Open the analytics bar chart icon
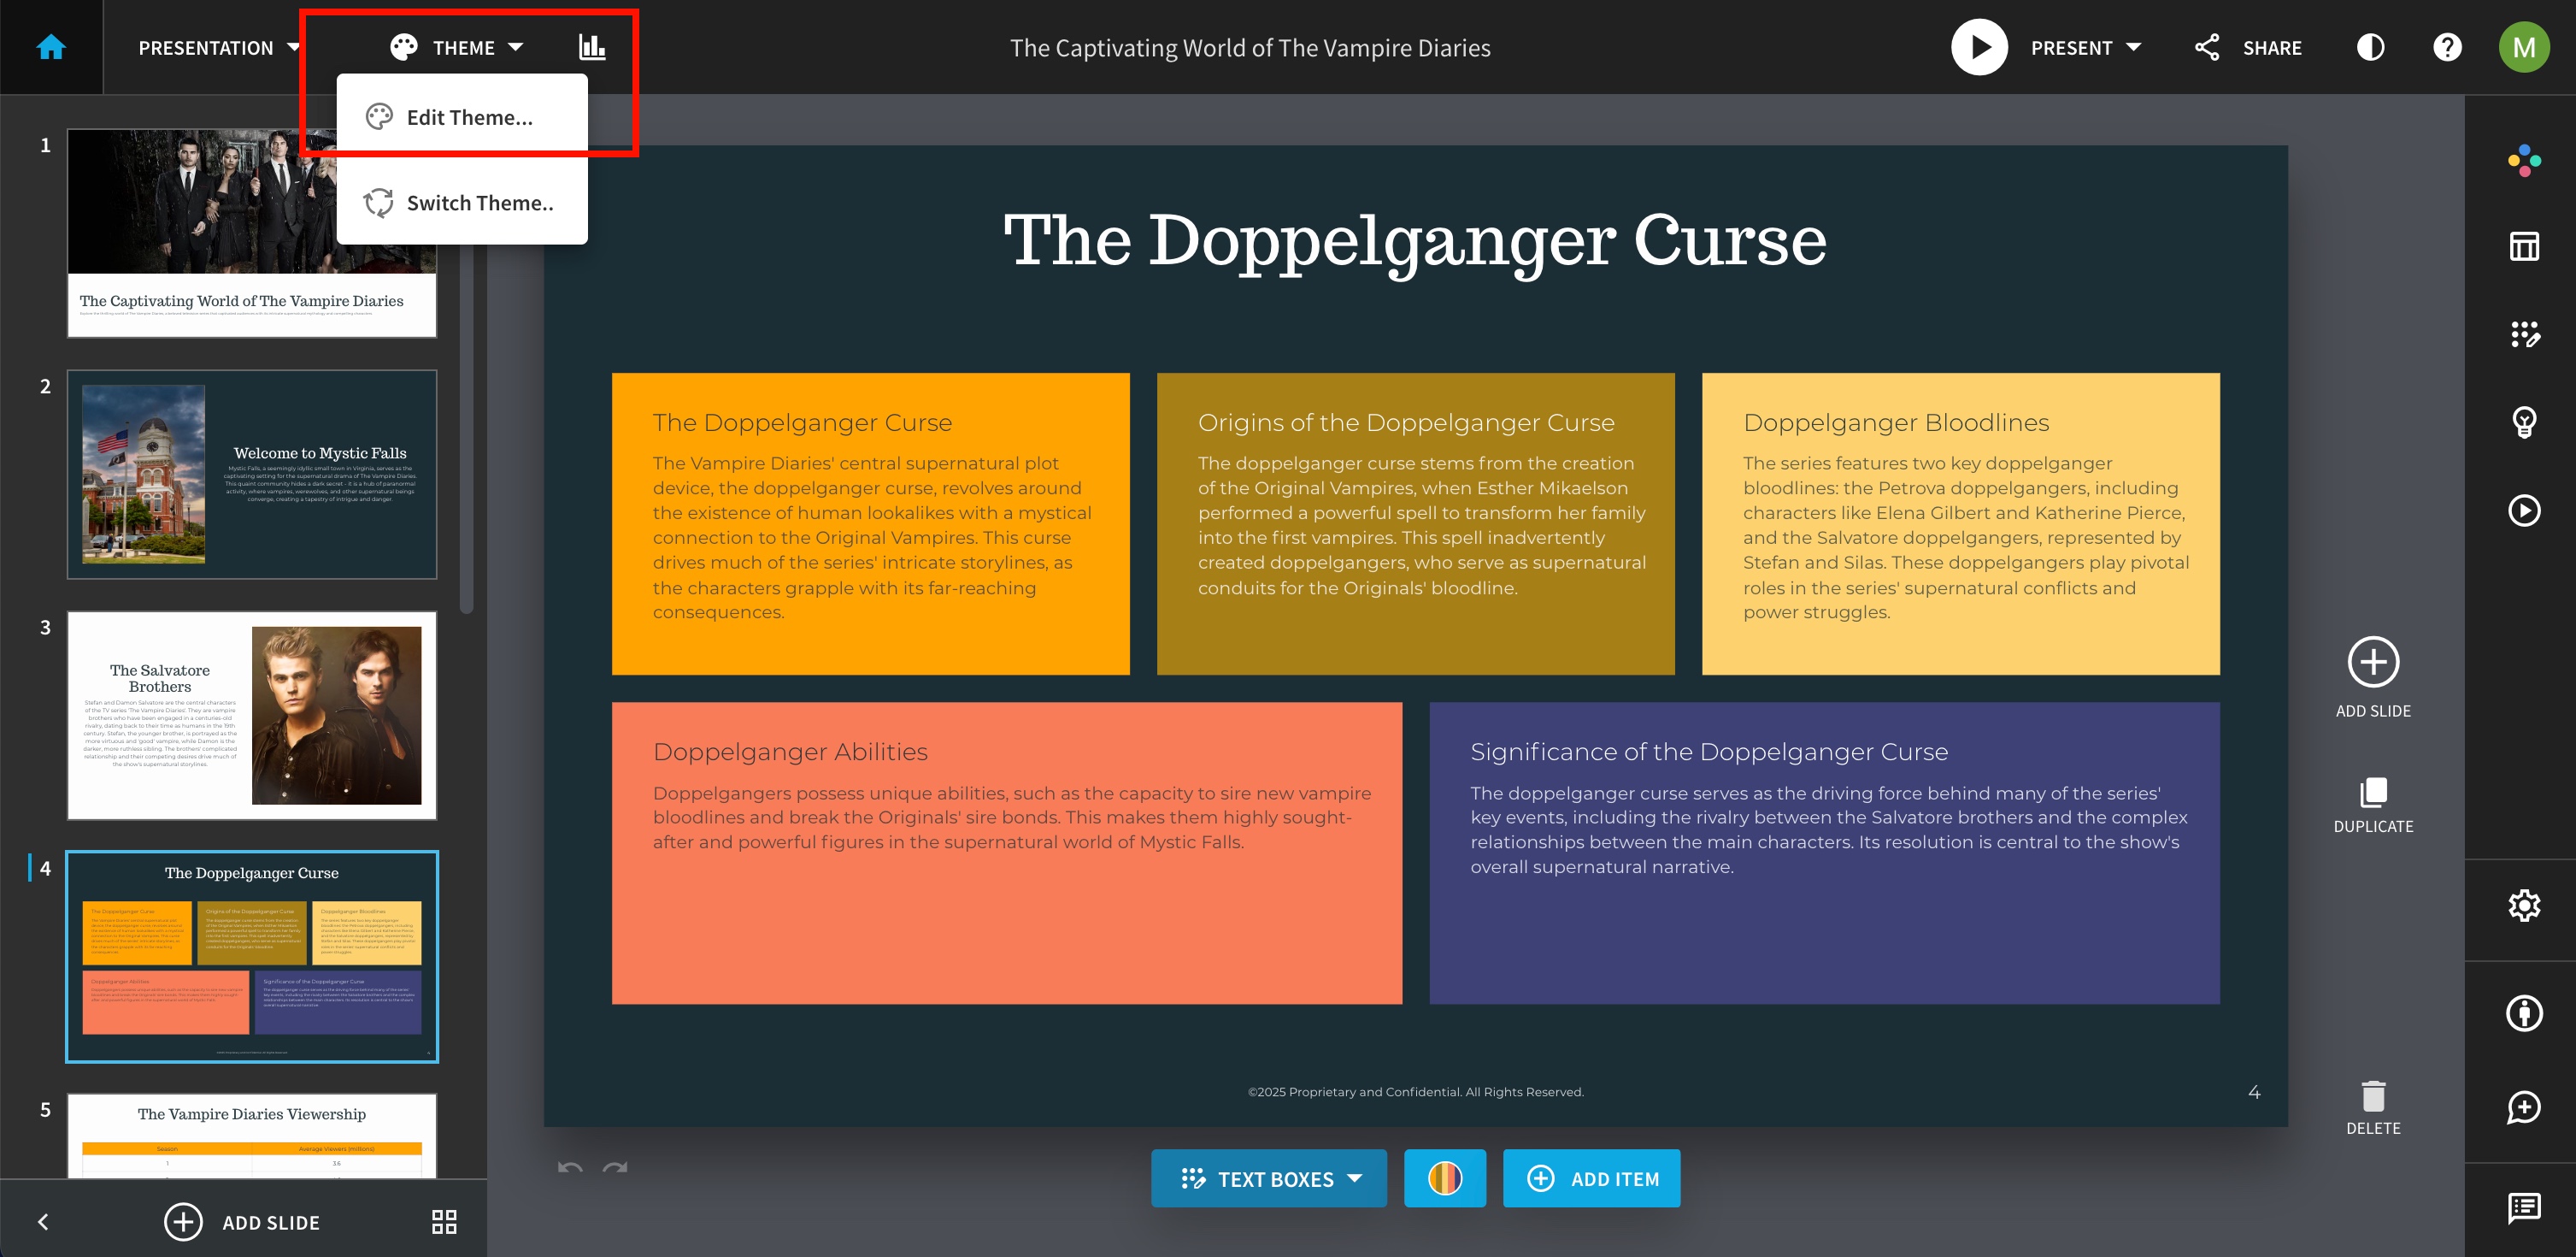Screen dimensions: 2576x1257 pos(592,47)
